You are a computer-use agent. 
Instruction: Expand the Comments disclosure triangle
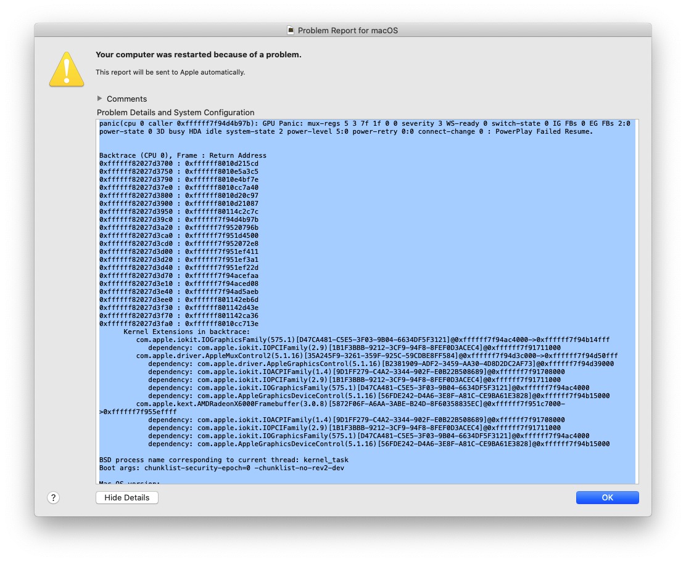coord(100,99)
